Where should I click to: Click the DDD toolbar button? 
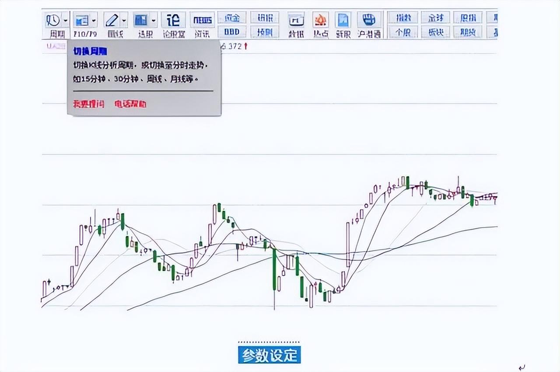232,32
